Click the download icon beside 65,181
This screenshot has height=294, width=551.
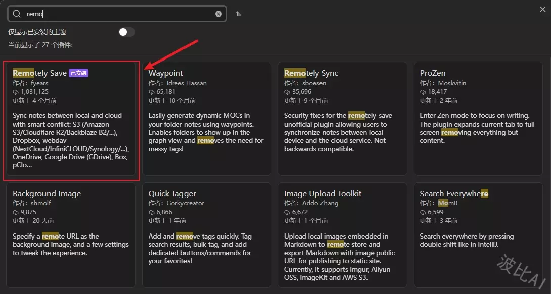point(151,92)
